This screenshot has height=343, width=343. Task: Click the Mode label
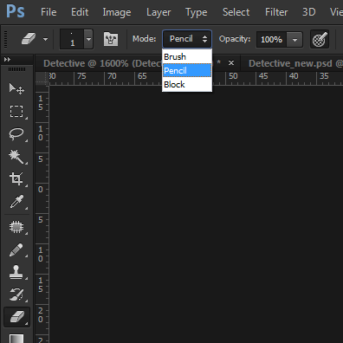[144, 39]
